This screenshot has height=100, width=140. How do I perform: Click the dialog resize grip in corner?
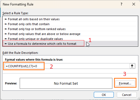click(x=138, y=98)
